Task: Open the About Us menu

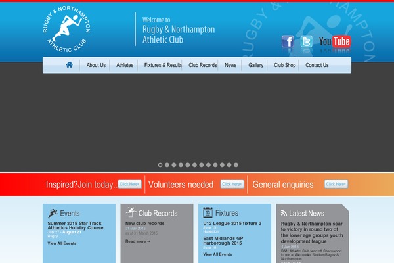Action: [96, 65]
